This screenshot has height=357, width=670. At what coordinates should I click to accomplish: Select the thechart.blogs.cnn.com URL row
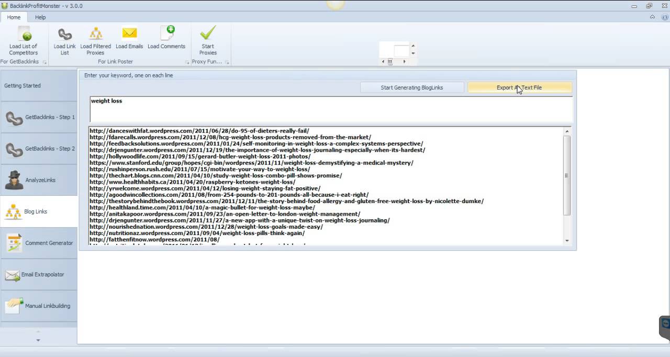pos(215,175)
